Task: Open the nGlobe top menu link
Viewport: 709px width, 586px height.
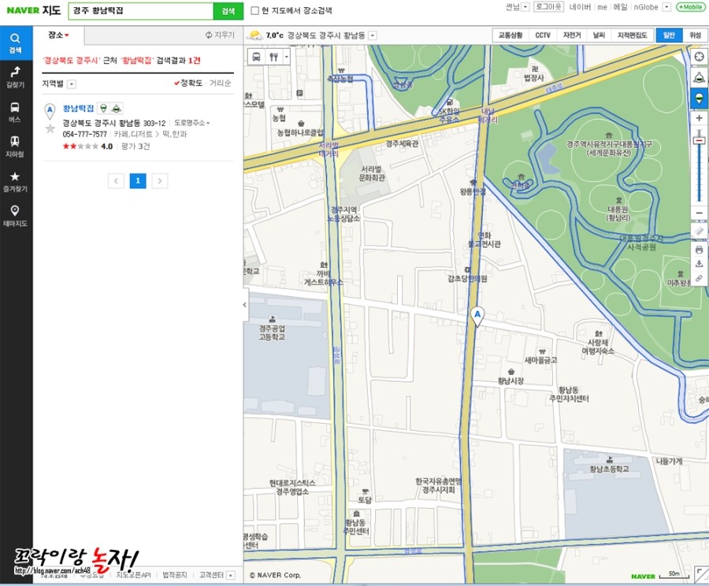Action: (646, 7)
